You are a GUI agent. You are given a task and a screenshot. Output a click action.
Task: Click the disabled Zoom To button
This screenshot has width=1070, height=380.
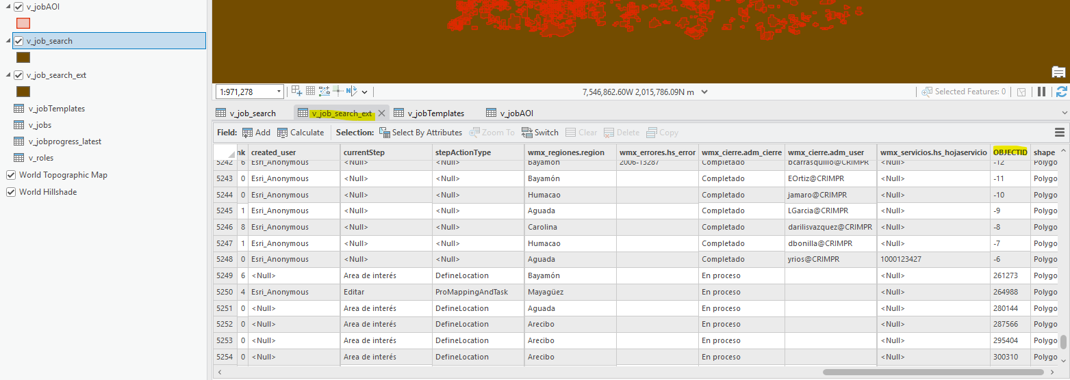[492, 133]
